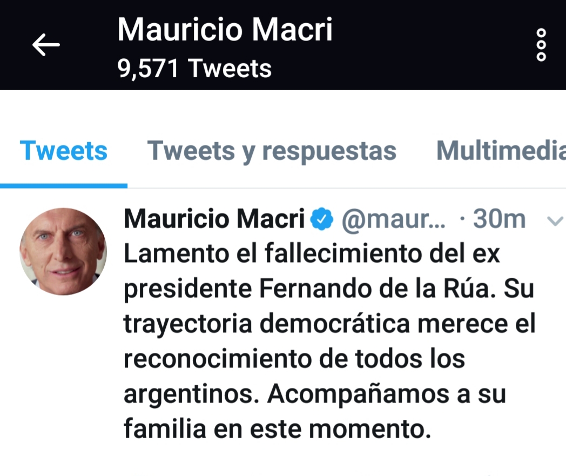Tap the last line familia en este momento
This screenshot has width=566, height=476.
(x=277, y=430)
